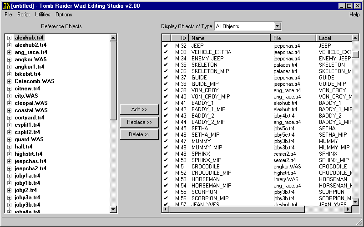This screenshot has width=364, height=227.
Task: Sort by the Label column header
Action: 334,38
